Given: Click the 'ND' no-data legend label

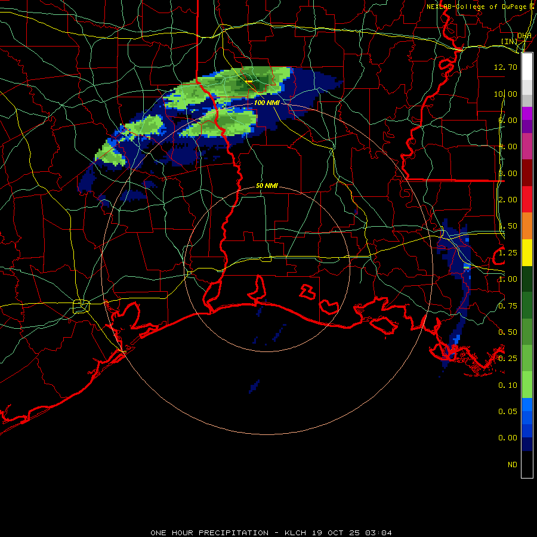Looking at the screenshot, I should (x=513, y=465).
